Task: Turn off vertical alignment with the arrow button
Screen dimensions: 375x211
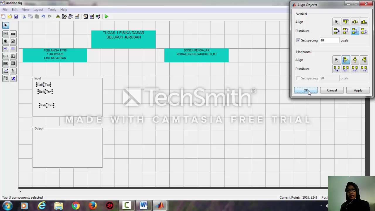Action: click(x=337, y=22)
